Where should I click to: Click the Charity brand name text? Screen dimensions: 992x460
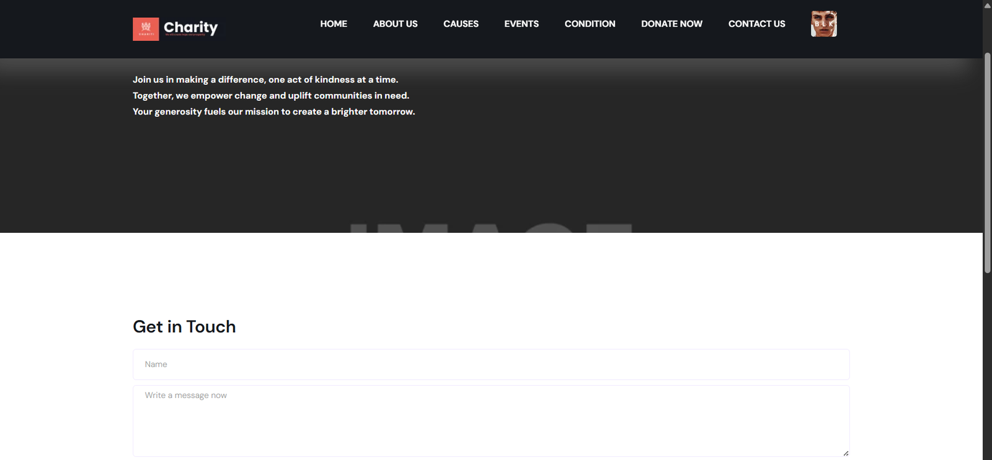[x=190, y=28]
